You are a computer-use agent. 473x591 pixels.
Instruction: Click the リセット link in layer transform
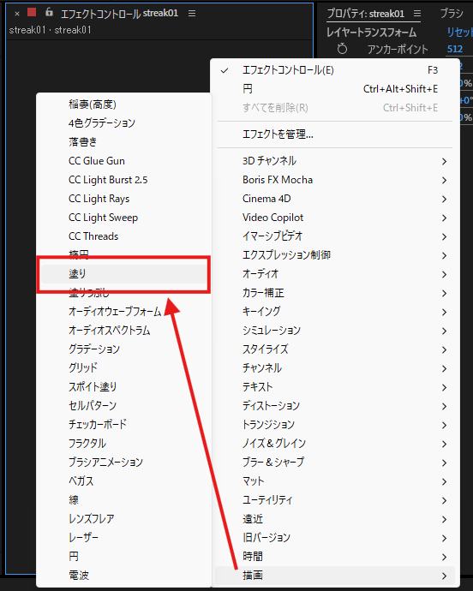[x=460, y=33]
